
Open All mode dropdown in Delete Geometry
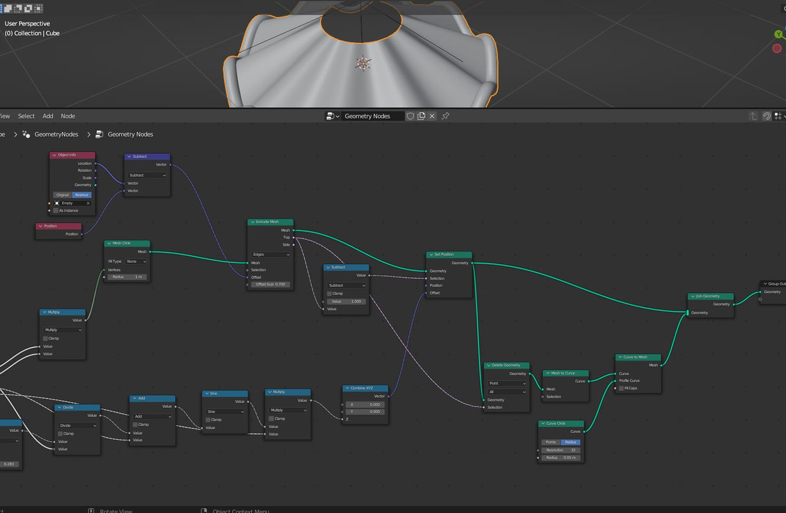coord(507,392)
